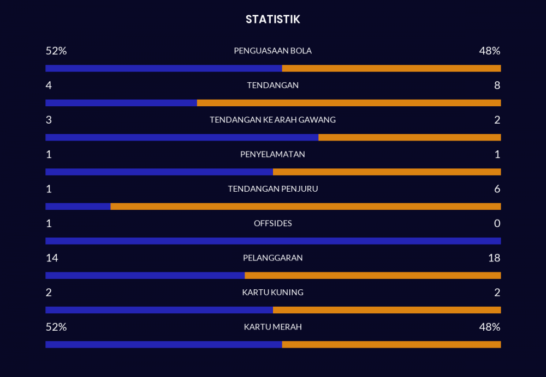Click the TENDANGAN PENJURU label

coord(272,189)
